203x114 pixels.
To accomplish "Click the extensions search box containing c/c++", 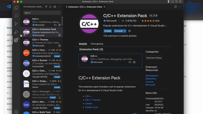I will click(x=42, y=13).
